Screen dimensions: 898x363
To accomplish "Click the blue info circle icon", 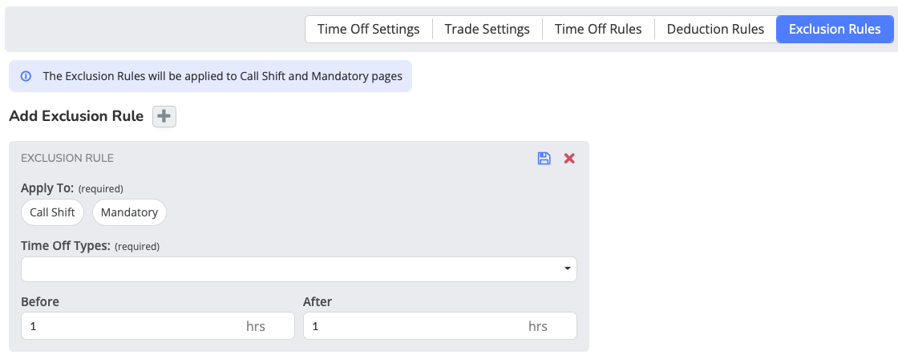I will pos(26,76).
